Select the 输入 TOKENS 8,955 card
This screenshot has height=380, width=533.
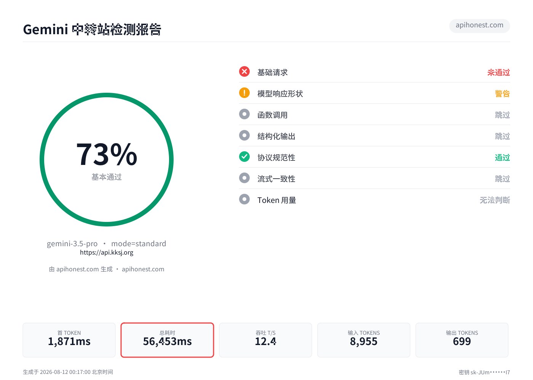click(364, 340)
